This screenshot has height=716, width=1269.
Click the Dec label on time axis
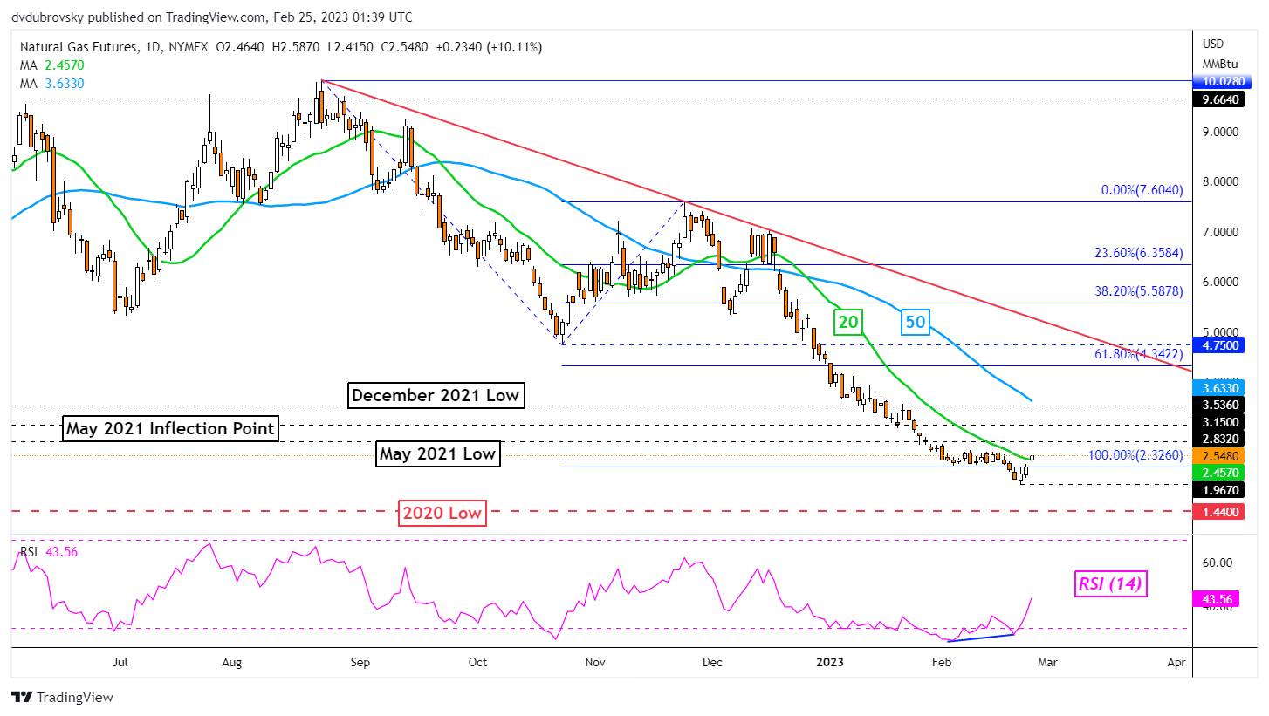[712, 664]
